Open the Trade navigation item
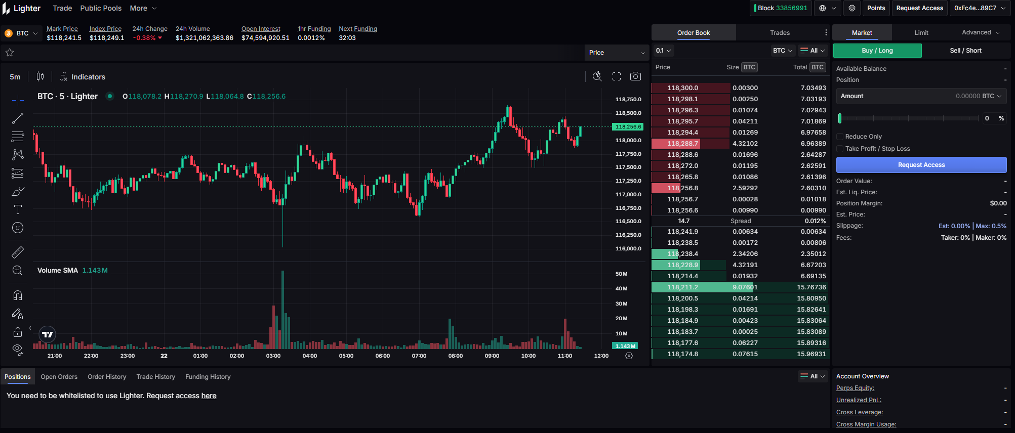The height and width of the screenshot is (433, 1015). click(62, 8)
